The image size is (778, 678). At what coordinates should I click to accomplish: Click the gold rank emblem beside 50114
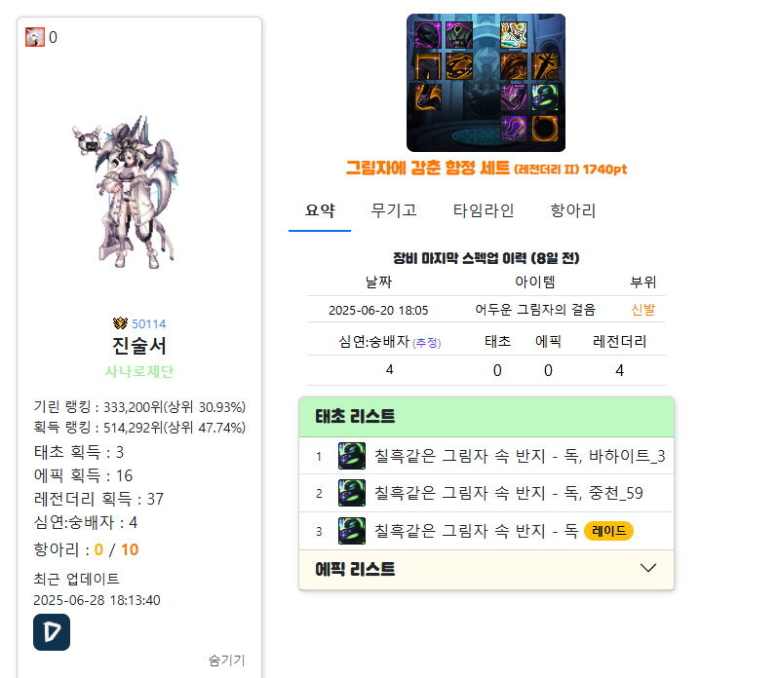point(120,323)
